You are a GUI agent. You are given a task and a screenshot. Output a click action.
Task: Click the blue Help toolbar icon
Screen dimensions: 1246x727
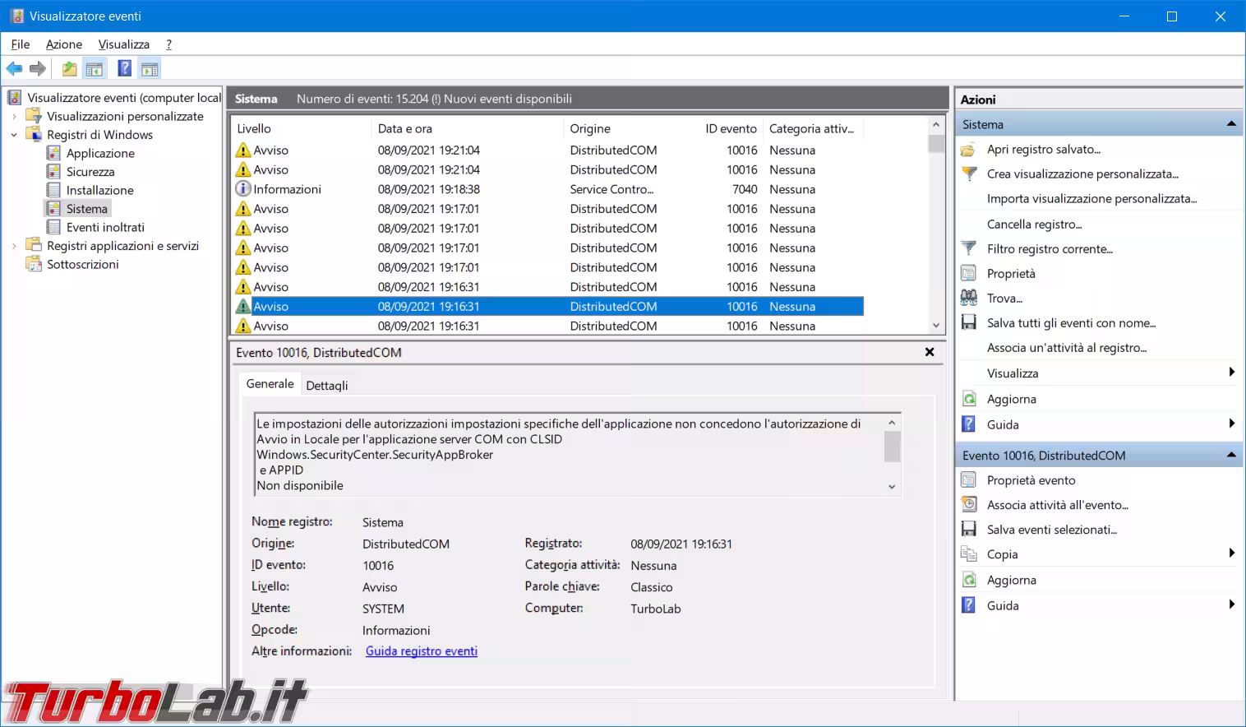coord(124,69)
